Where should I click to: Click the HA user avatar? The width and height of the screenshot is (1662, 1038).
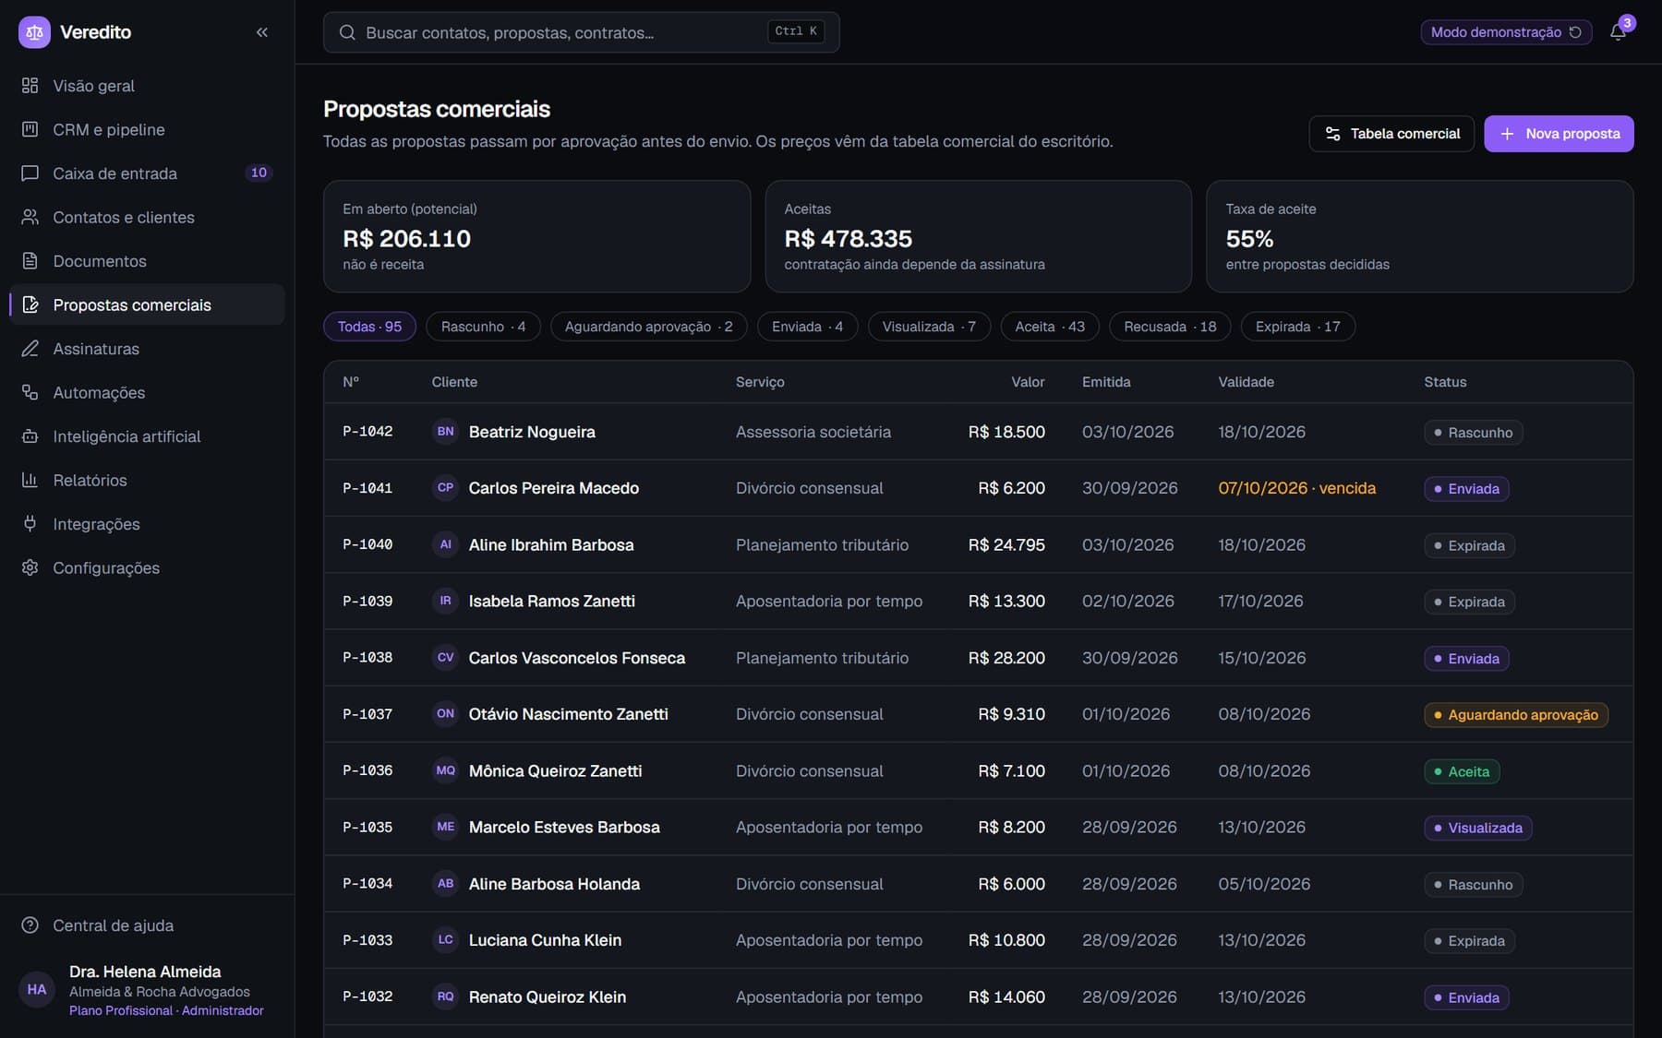pos(37,990)
